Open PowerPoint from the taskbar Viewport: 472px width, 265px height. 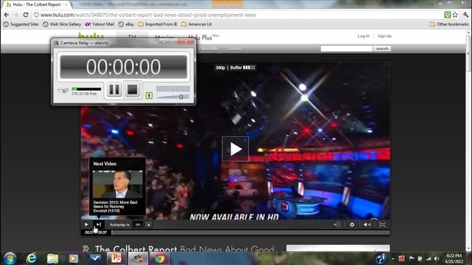116,259
